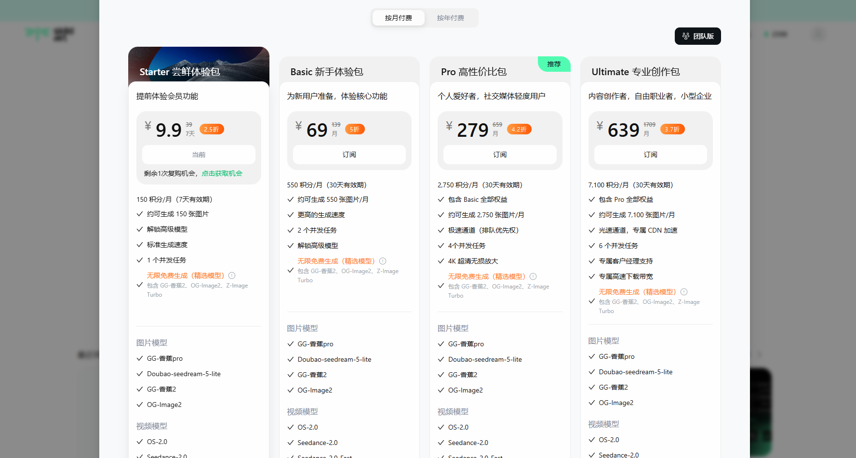
Task: Click the 3.7折 discount badge
Action: click(672, 129)
